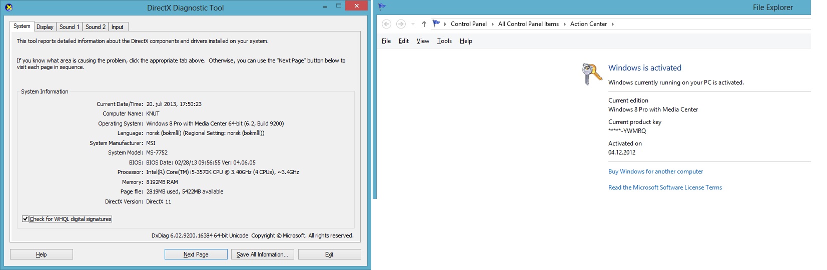Go up one level with Up arrow
Viewport: 827px width, 270px height.
click(424, 24)
